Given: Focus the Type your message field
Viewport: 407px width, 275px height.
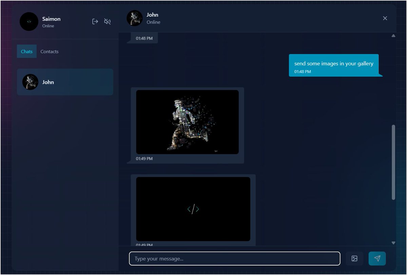Looking at the screenshot, I should (235, 258).
